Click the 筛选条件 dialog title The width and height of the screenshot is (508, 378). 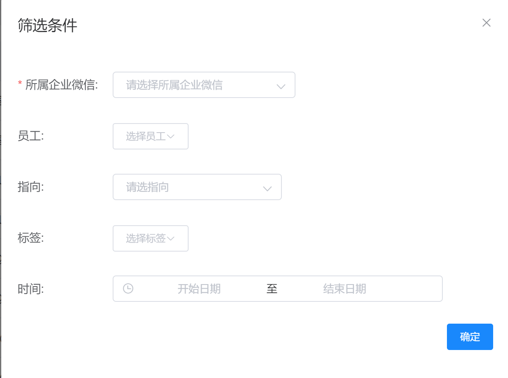pos(47,26)
